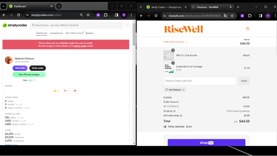This screenshot has width=277, height=156.
Task: Switch to the Dashboard nav tab
Action: pos(42,33)
